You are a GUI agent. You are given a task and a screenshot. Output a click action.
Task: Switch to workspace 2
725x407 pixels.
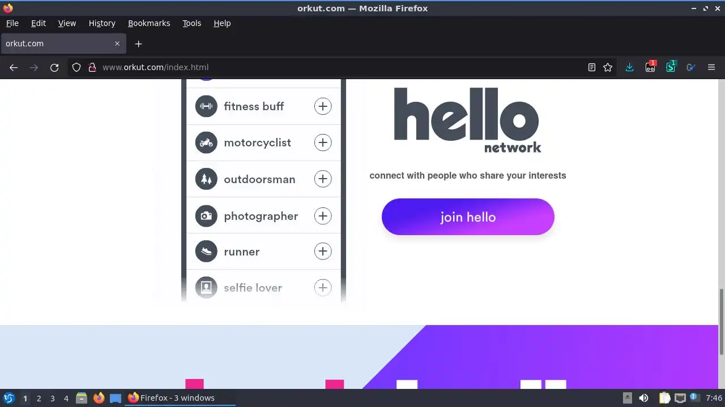pos(39,398)
